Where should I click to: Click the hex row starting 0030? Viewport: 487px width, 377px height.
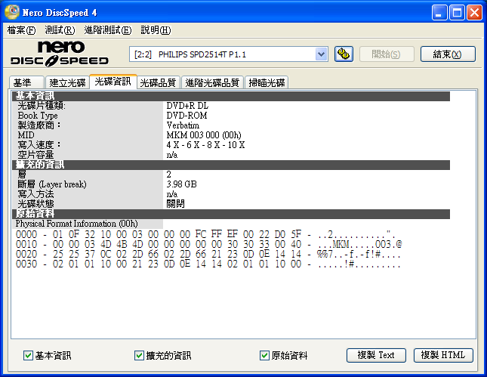click(208, 264)
